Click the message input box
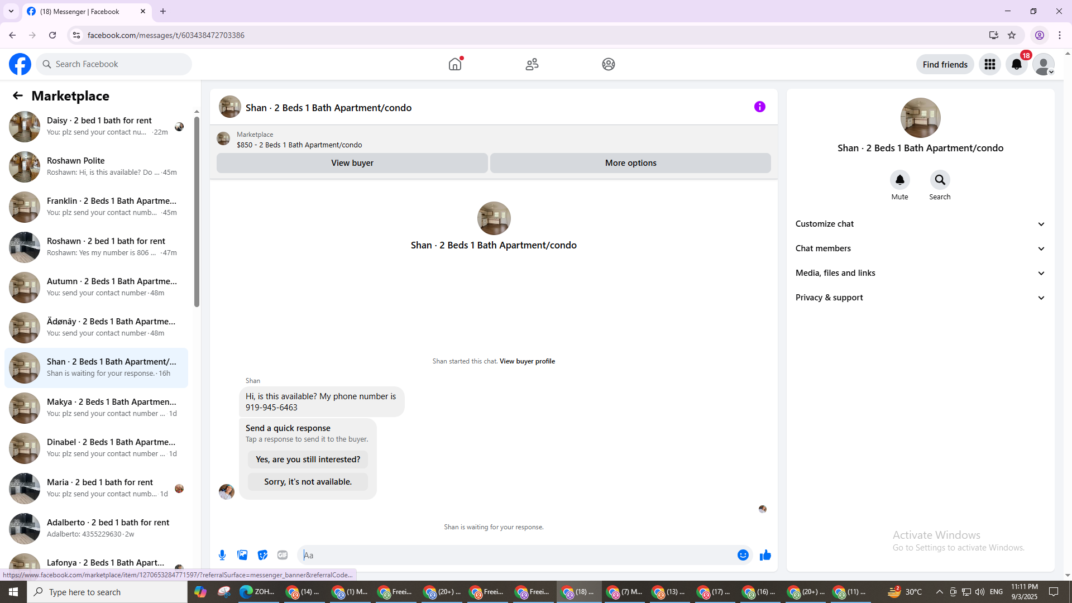Viewport: 1072px width, 603px height. [x=516, y=555]
